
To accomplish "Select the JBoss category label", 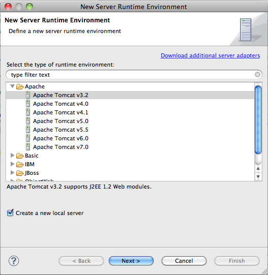I will click(x=32, y=173).
